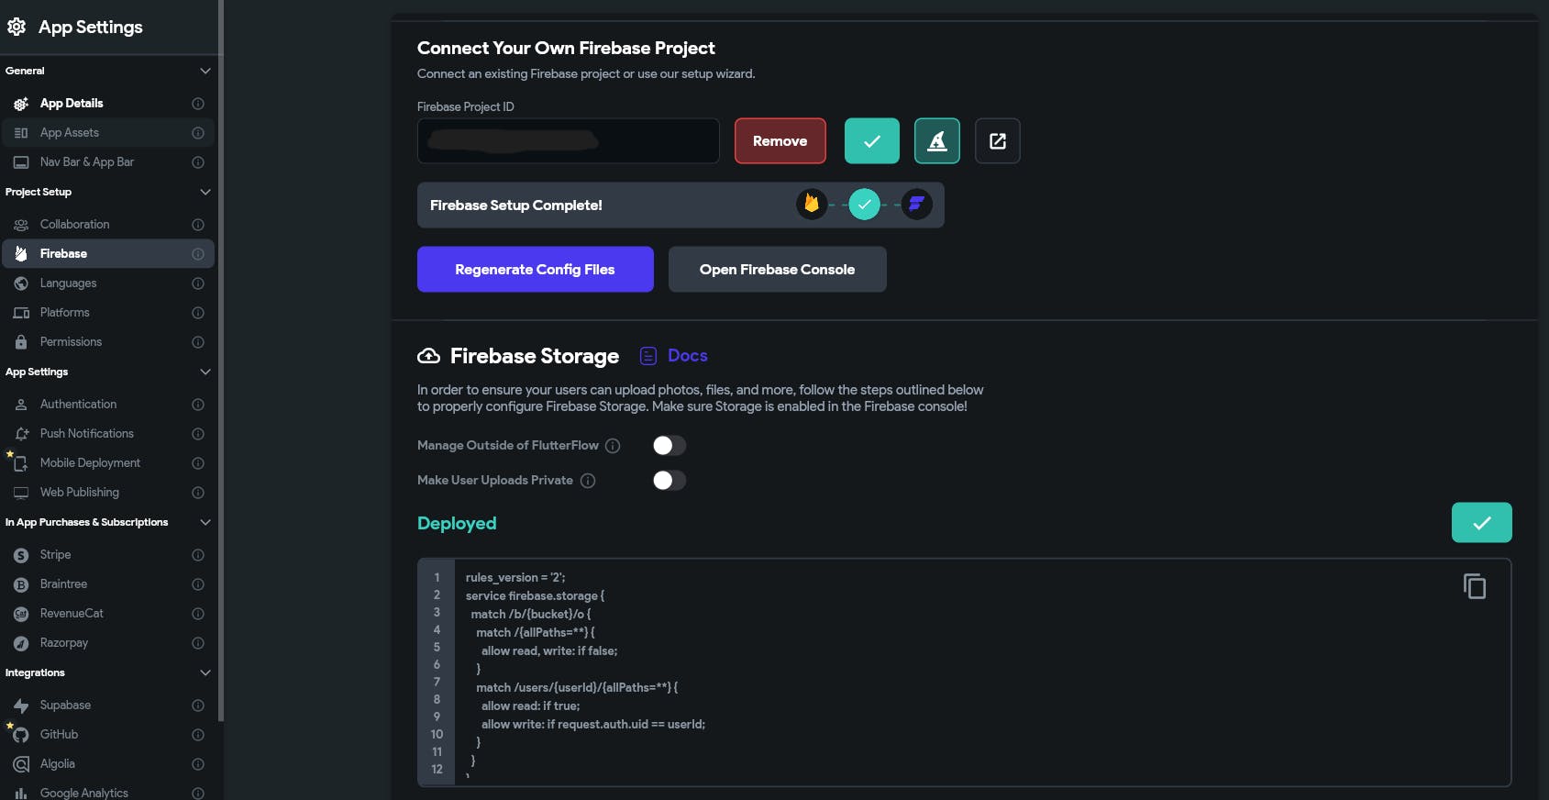Toggle Manage Outside of FlutterFlow switch
This screenshot has height=800, width=1549.
click(669, 446)
